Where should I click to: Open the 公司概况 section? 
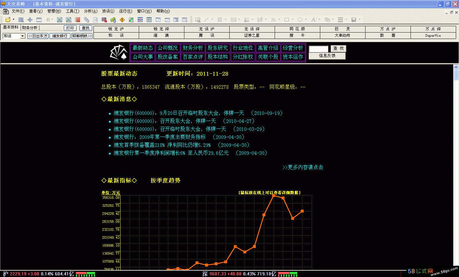[x=168, y=48]
